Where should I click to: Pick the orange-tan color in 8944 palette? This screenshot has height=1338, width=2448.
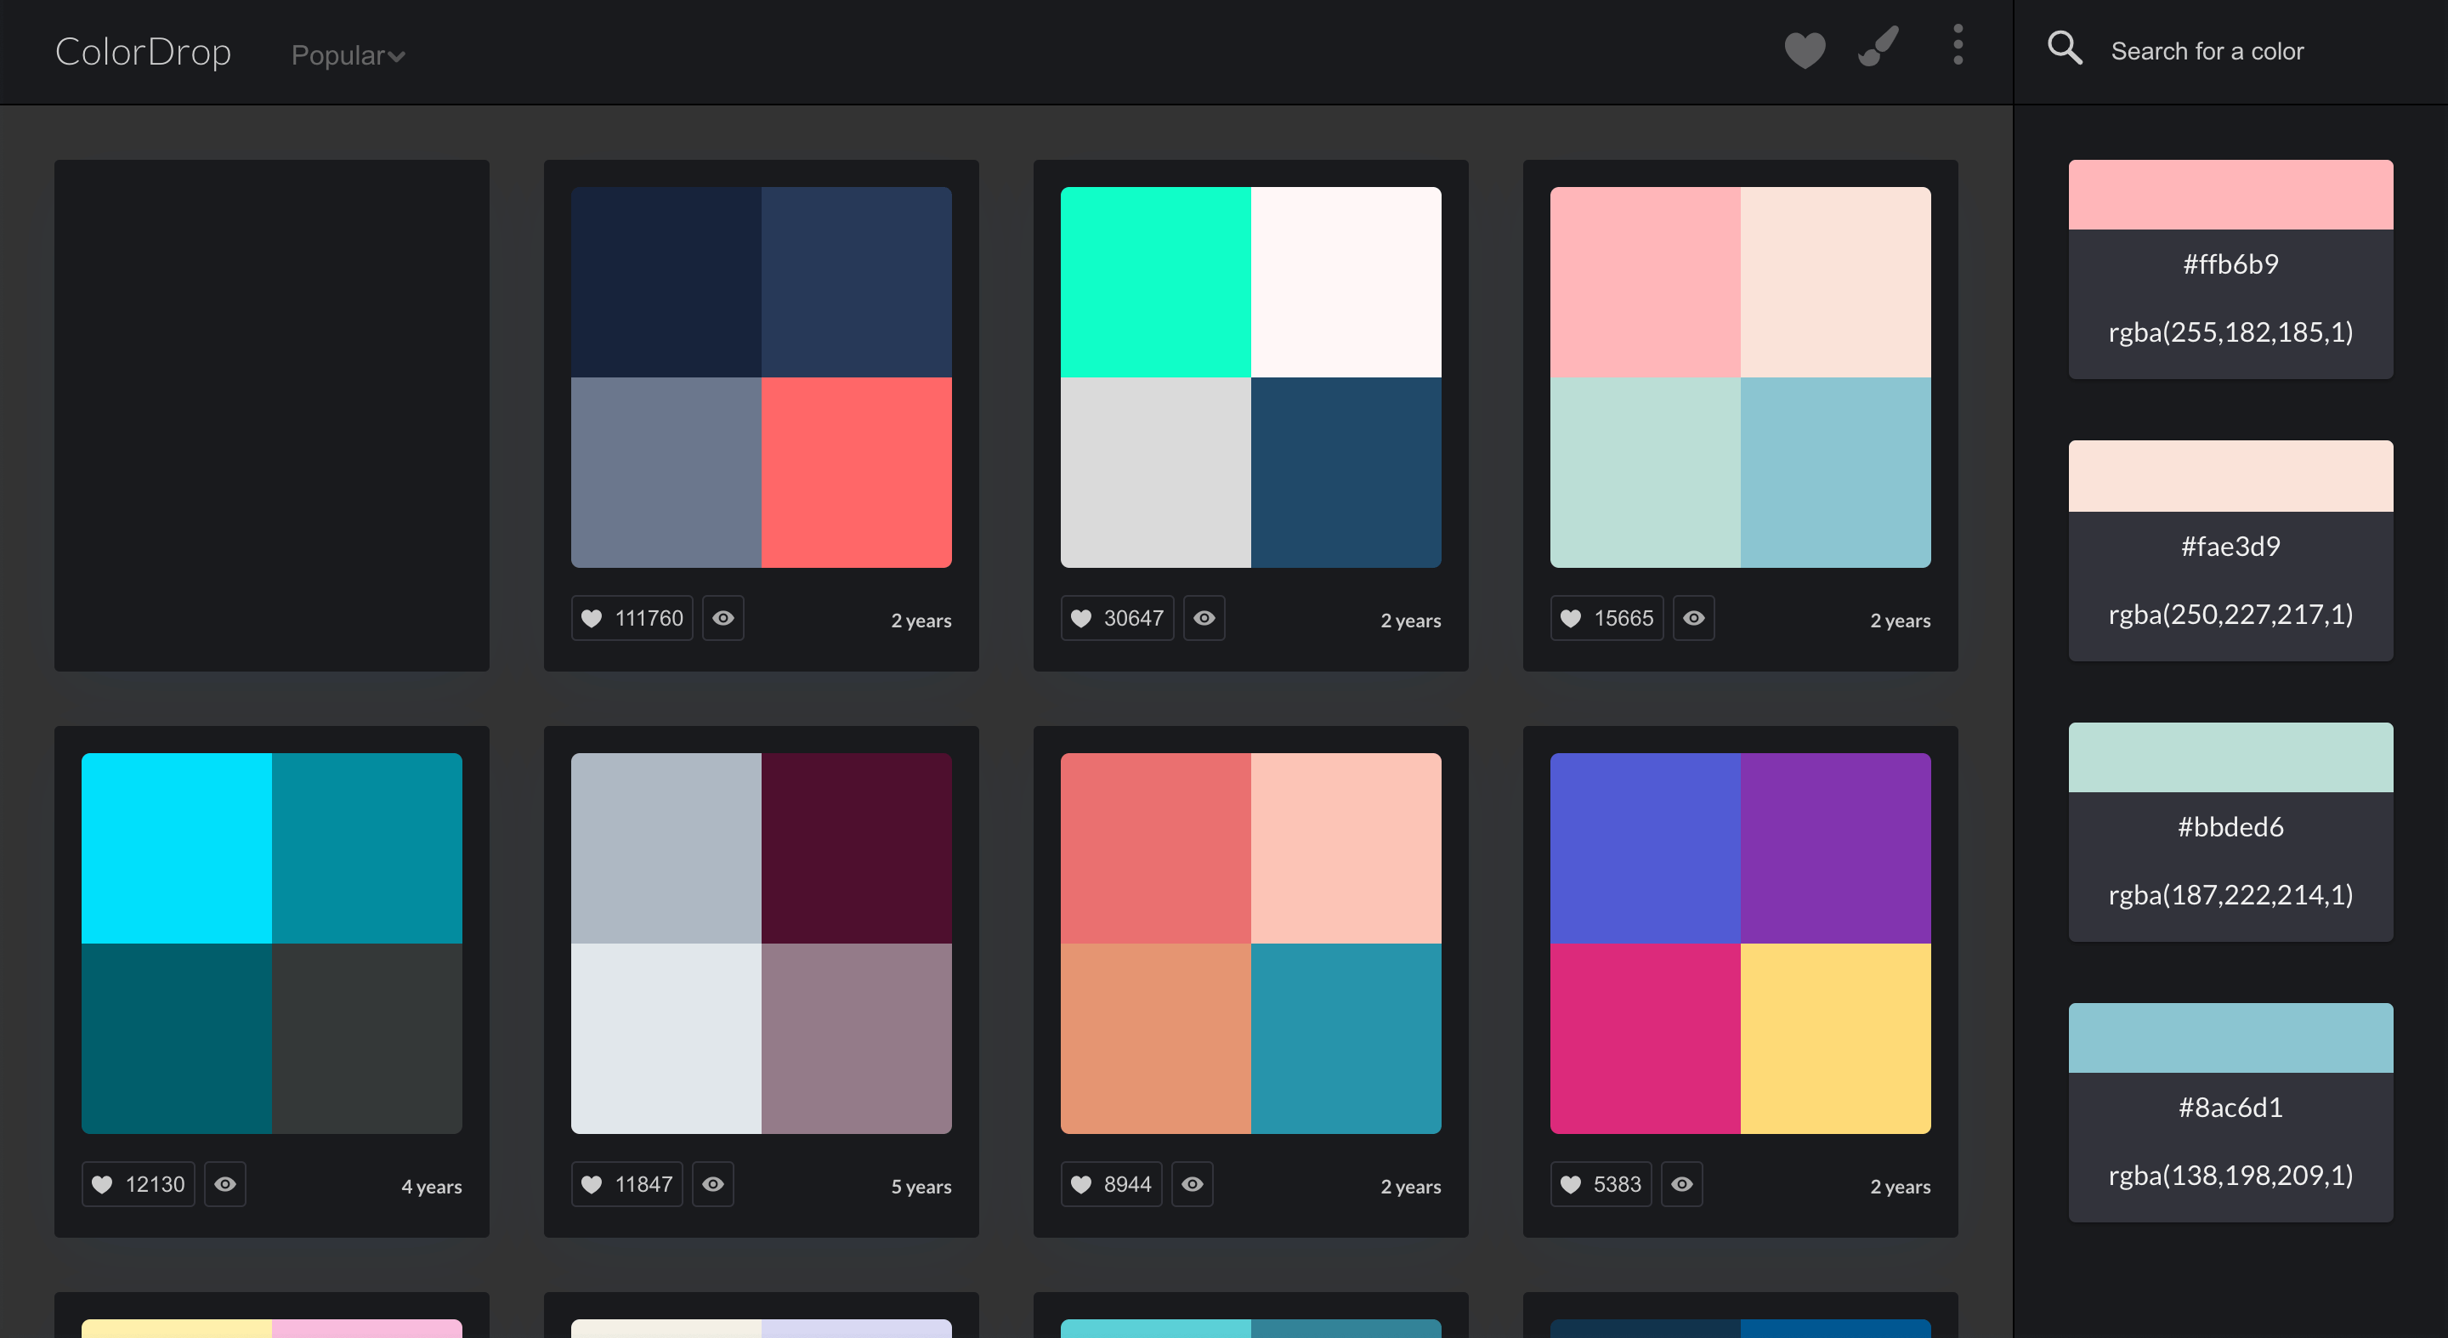[x=1156, y=1039]
